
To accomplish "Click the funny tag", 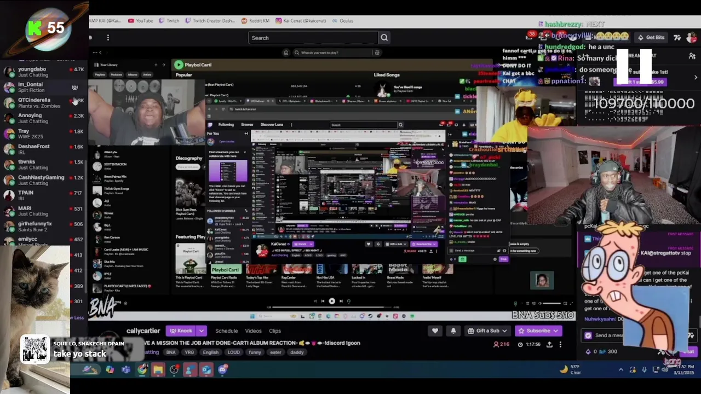I will click(255, 352).
